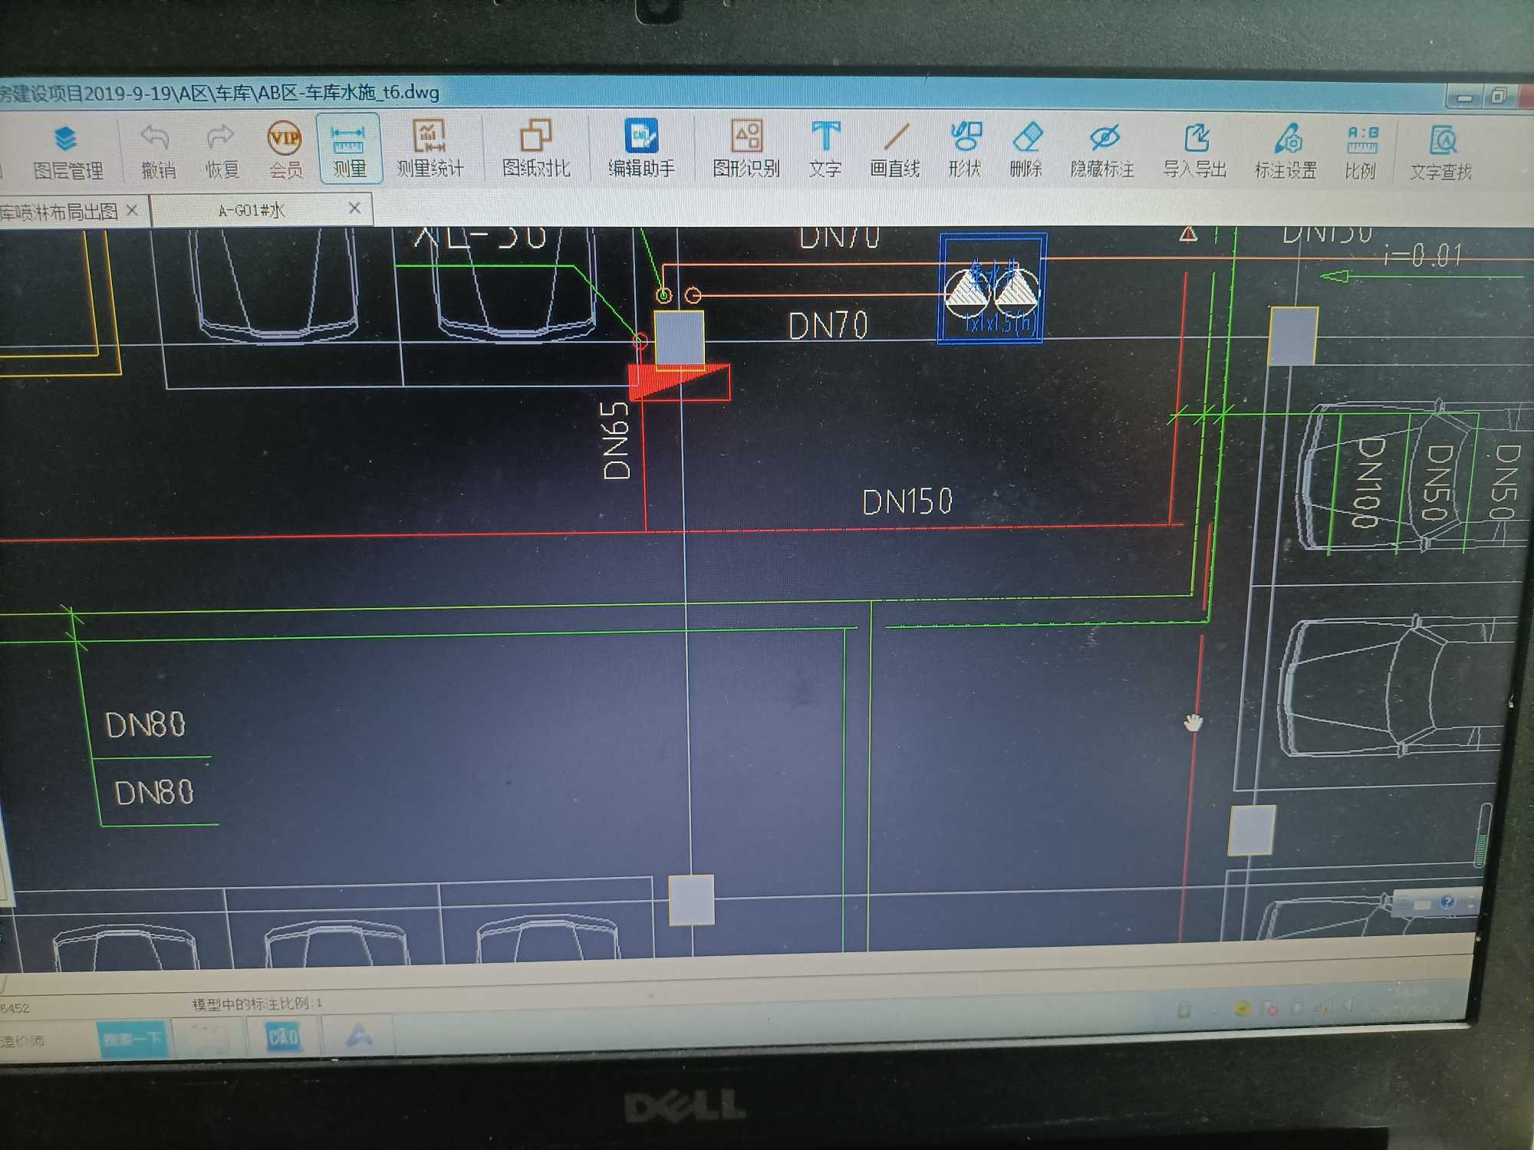
Task: Click the CAD icon in taskbar
Action: [x=283, y=1037]
